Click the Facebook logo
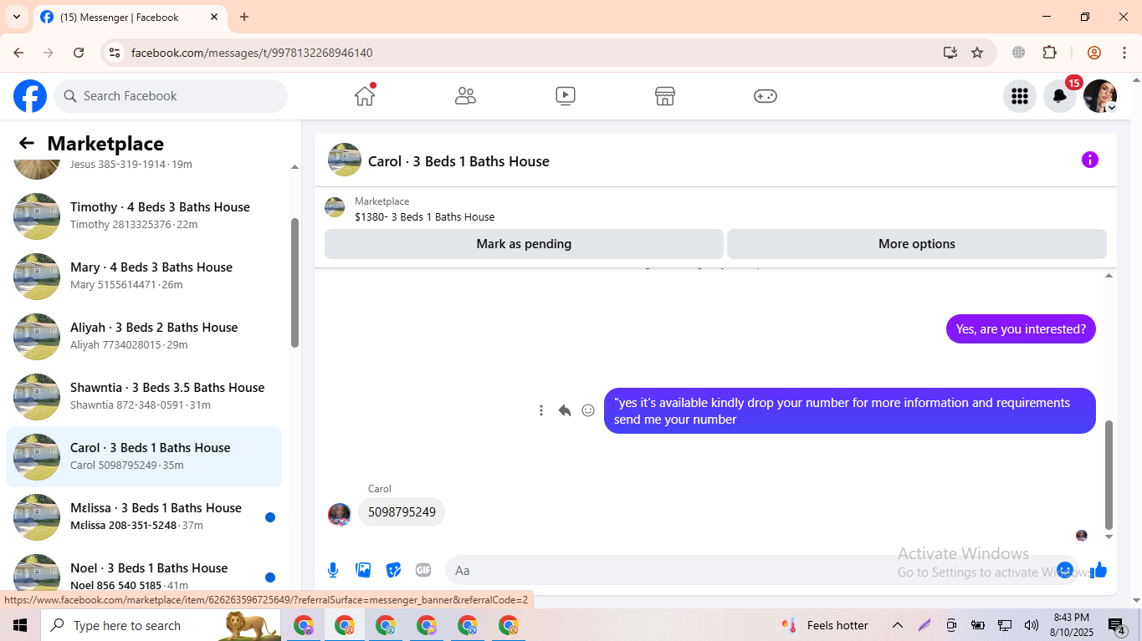This screenshot has height=641, width=1142. (x=30, y=96)
